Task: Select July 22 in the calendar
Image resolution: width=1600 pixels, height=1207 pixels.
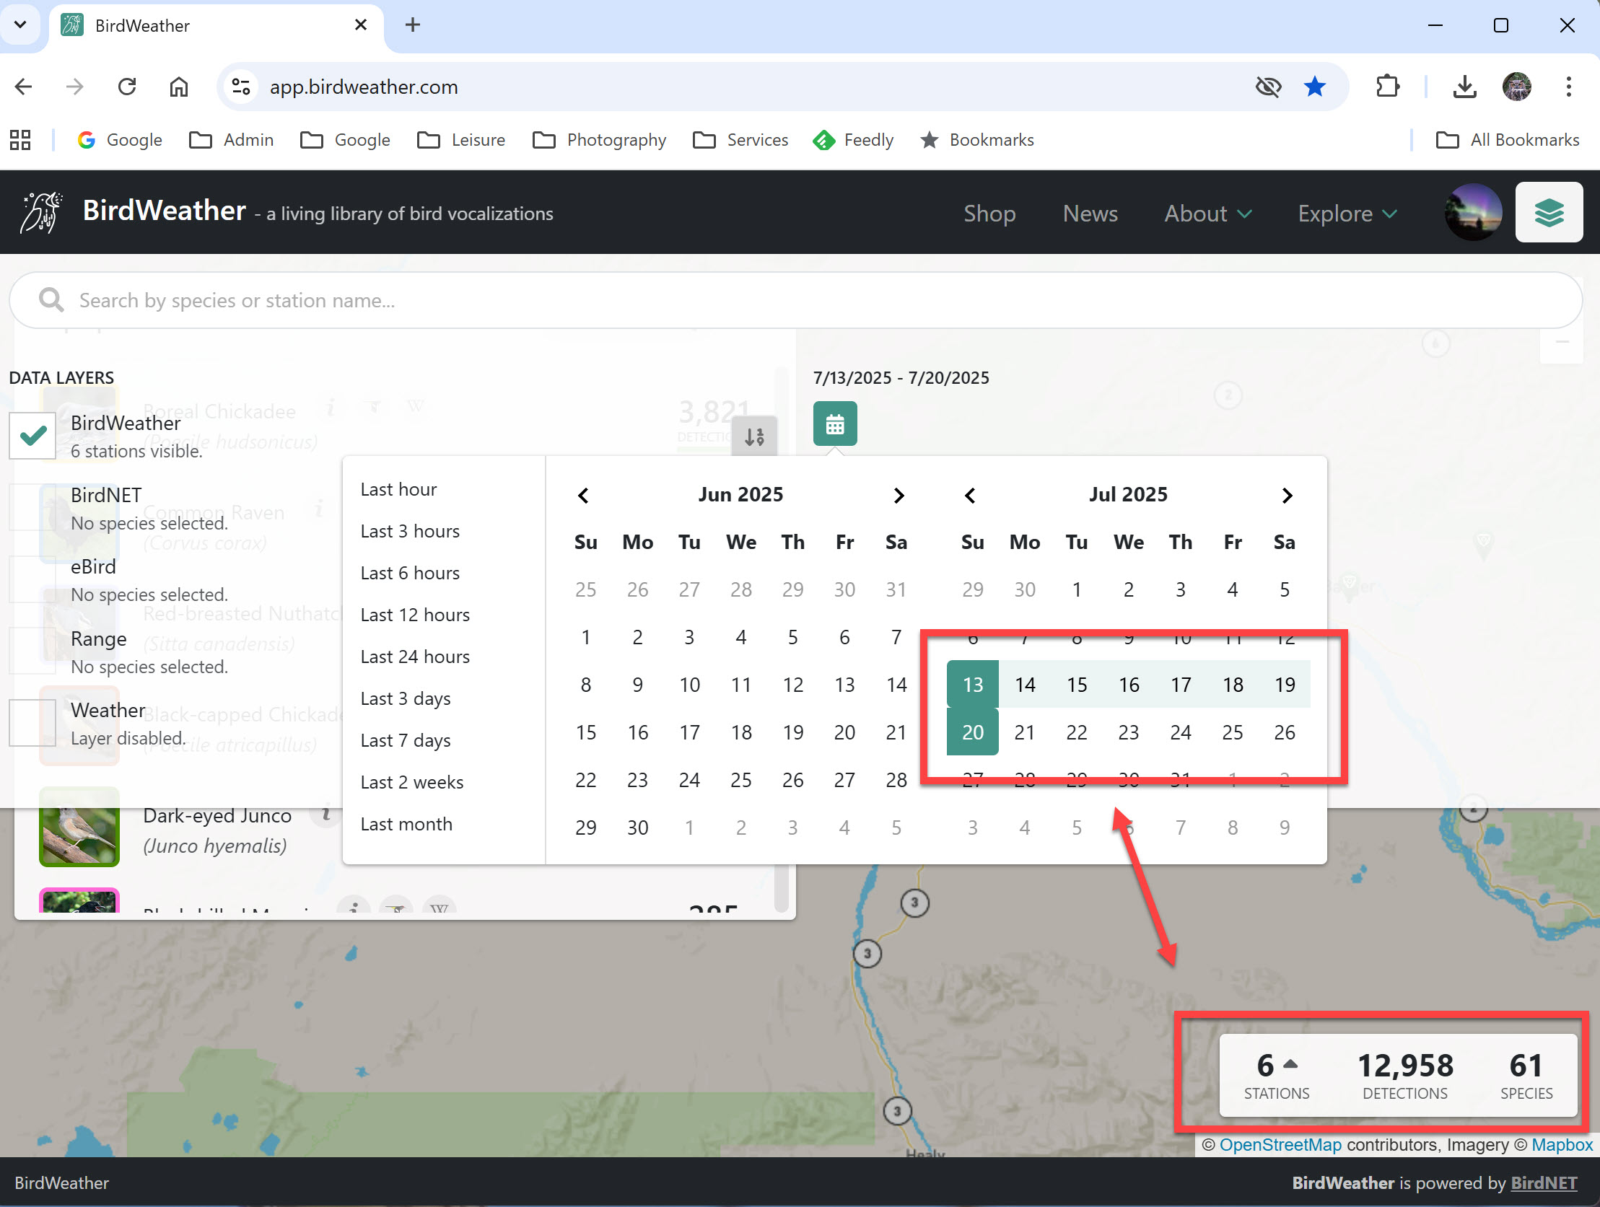Action: point(1075,732)
